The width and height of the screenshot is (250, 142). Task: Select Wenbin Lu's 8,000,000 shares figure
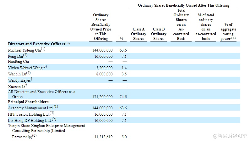coord(104,74)
